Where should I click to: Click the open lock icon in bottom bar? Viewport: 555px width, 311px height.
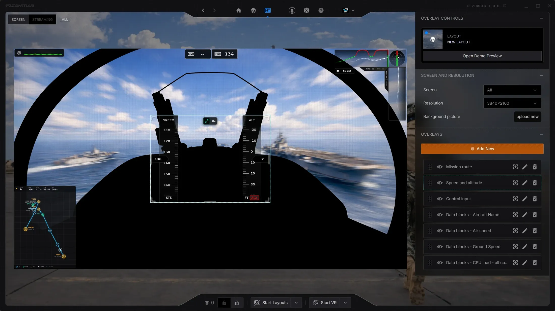click(x=237, y=303)
